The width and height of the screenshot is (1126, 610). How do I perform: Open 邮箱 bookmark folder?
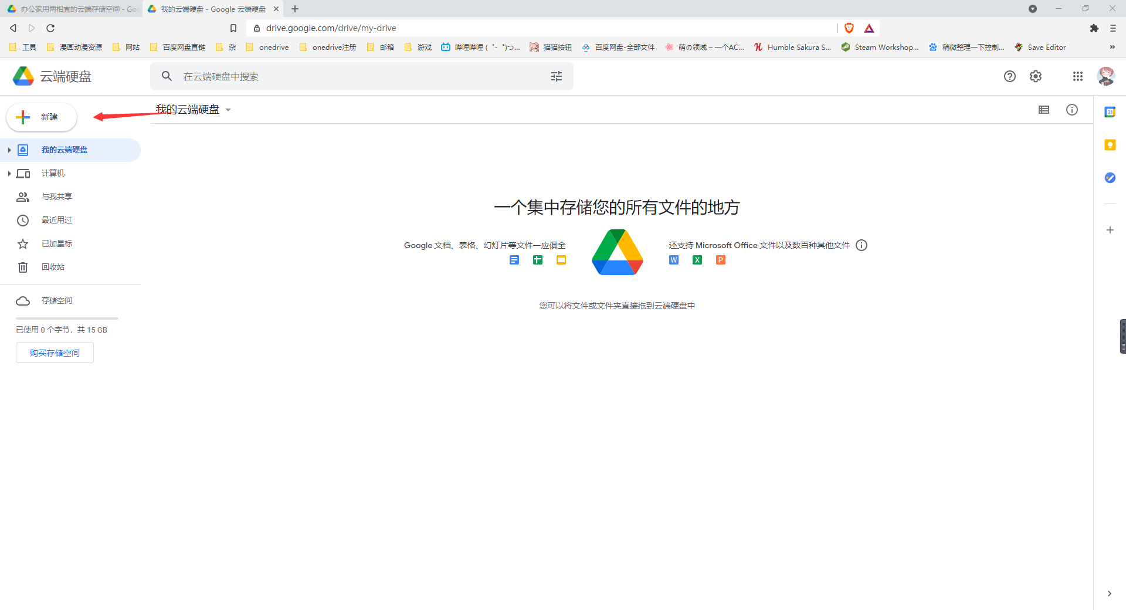pyautogui.click(x=381, y=48)
